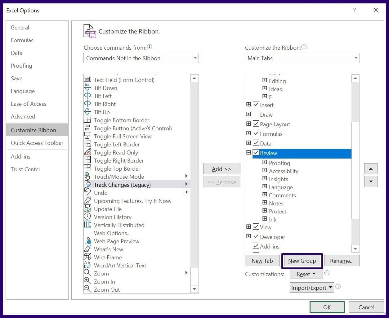
Task: Click the Track Changes (Legacy) icon
Action: [x=87, y=185]
